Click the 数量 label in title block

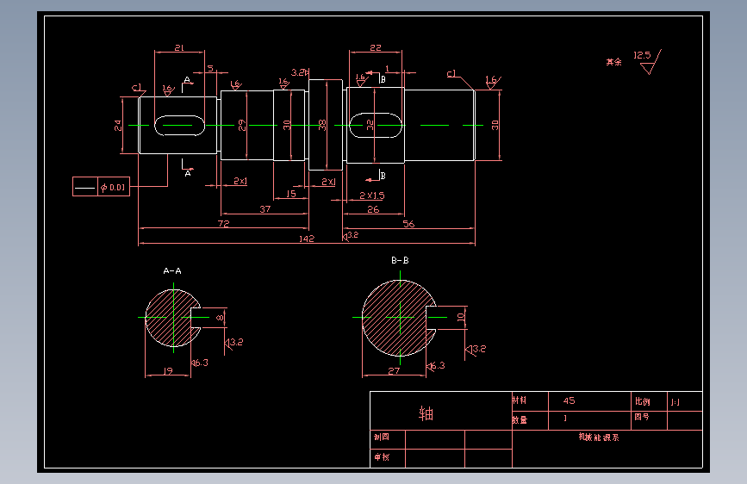(x=520, y=419)
